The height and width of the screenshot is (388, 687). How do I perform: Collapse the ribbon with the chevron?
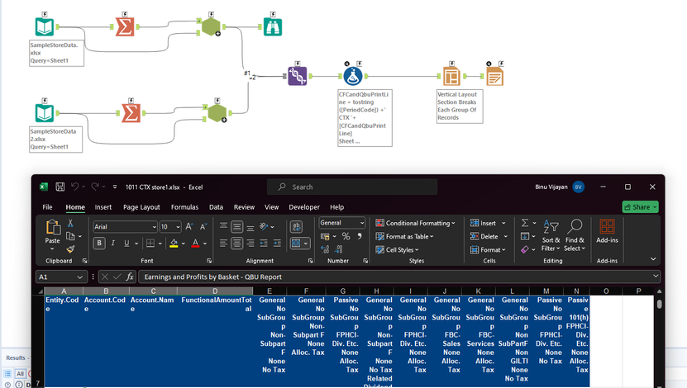(653, 259)
